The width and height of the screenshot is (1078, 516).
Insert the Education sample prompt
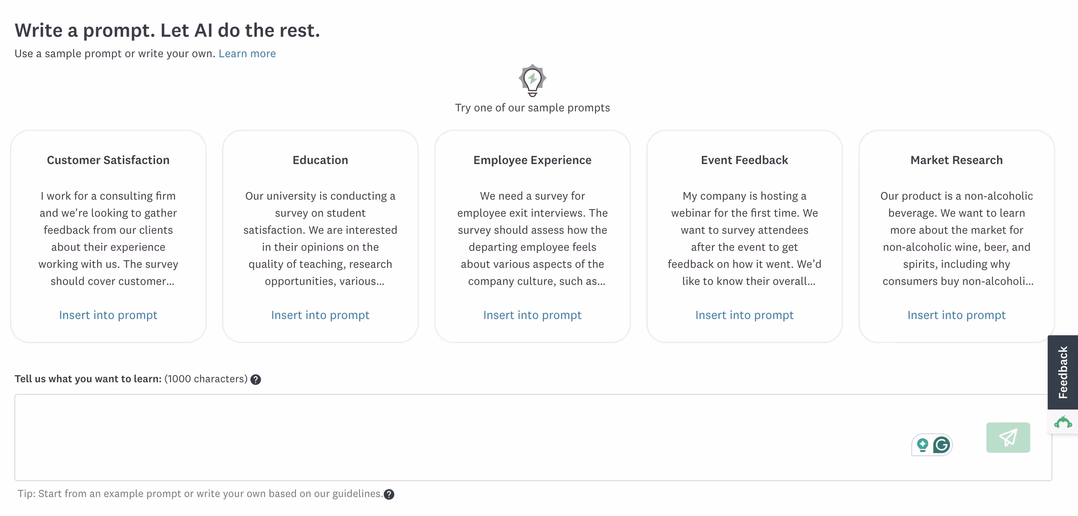[320, 315]
